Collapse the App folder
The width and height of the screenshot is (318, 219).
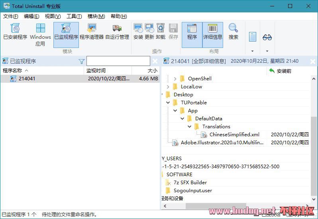tap(175, 111)
